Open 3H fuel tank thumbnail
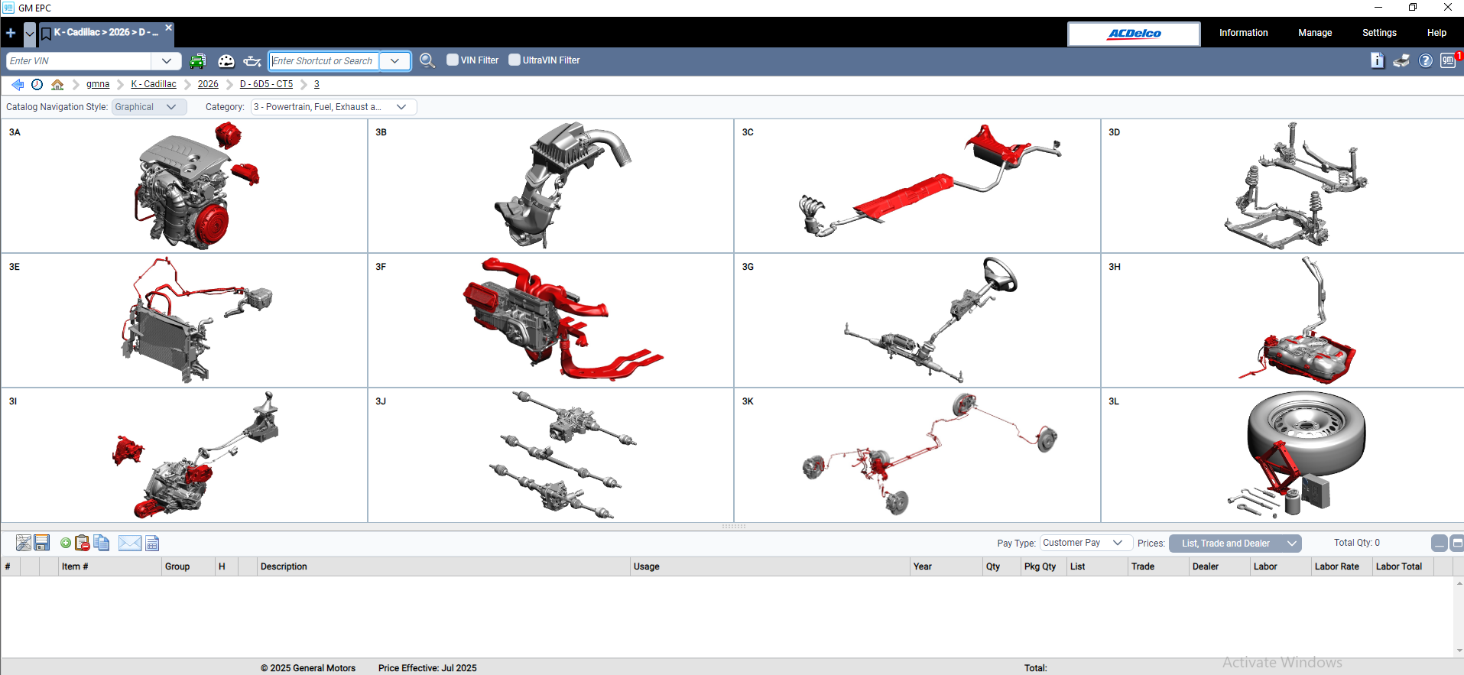This screenshot has height=675, width=1464. [1282, 320]
